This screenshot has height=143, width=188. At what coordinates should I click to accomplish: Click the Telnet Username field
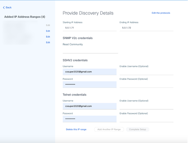click(89, 106)
